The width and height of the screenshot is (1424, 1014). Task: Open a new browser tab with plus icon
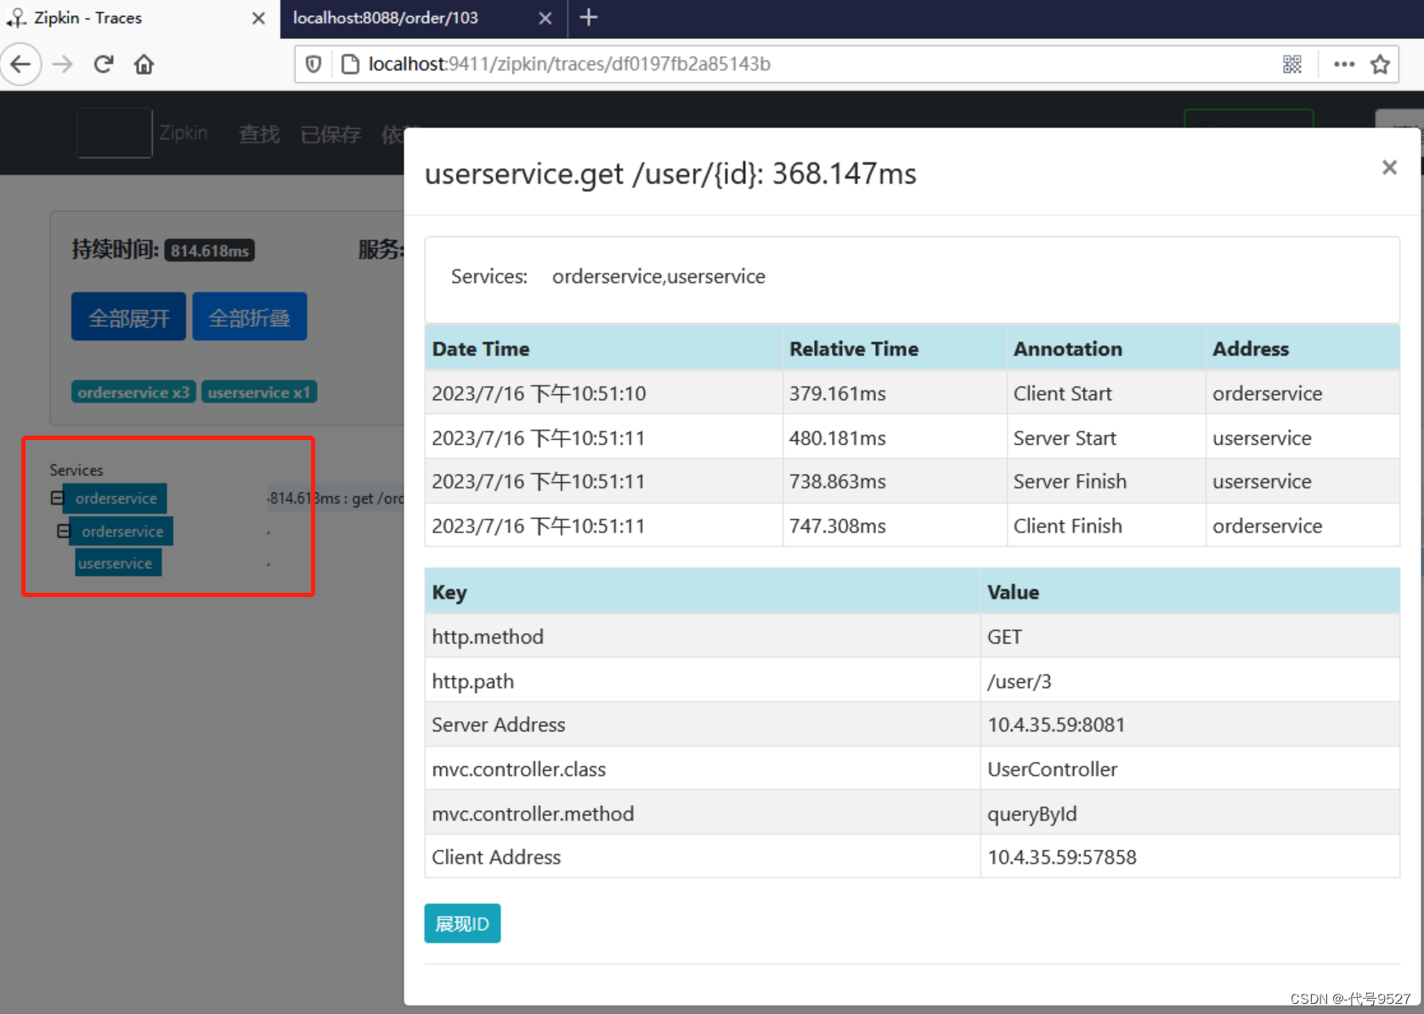(x=589, y=18)
